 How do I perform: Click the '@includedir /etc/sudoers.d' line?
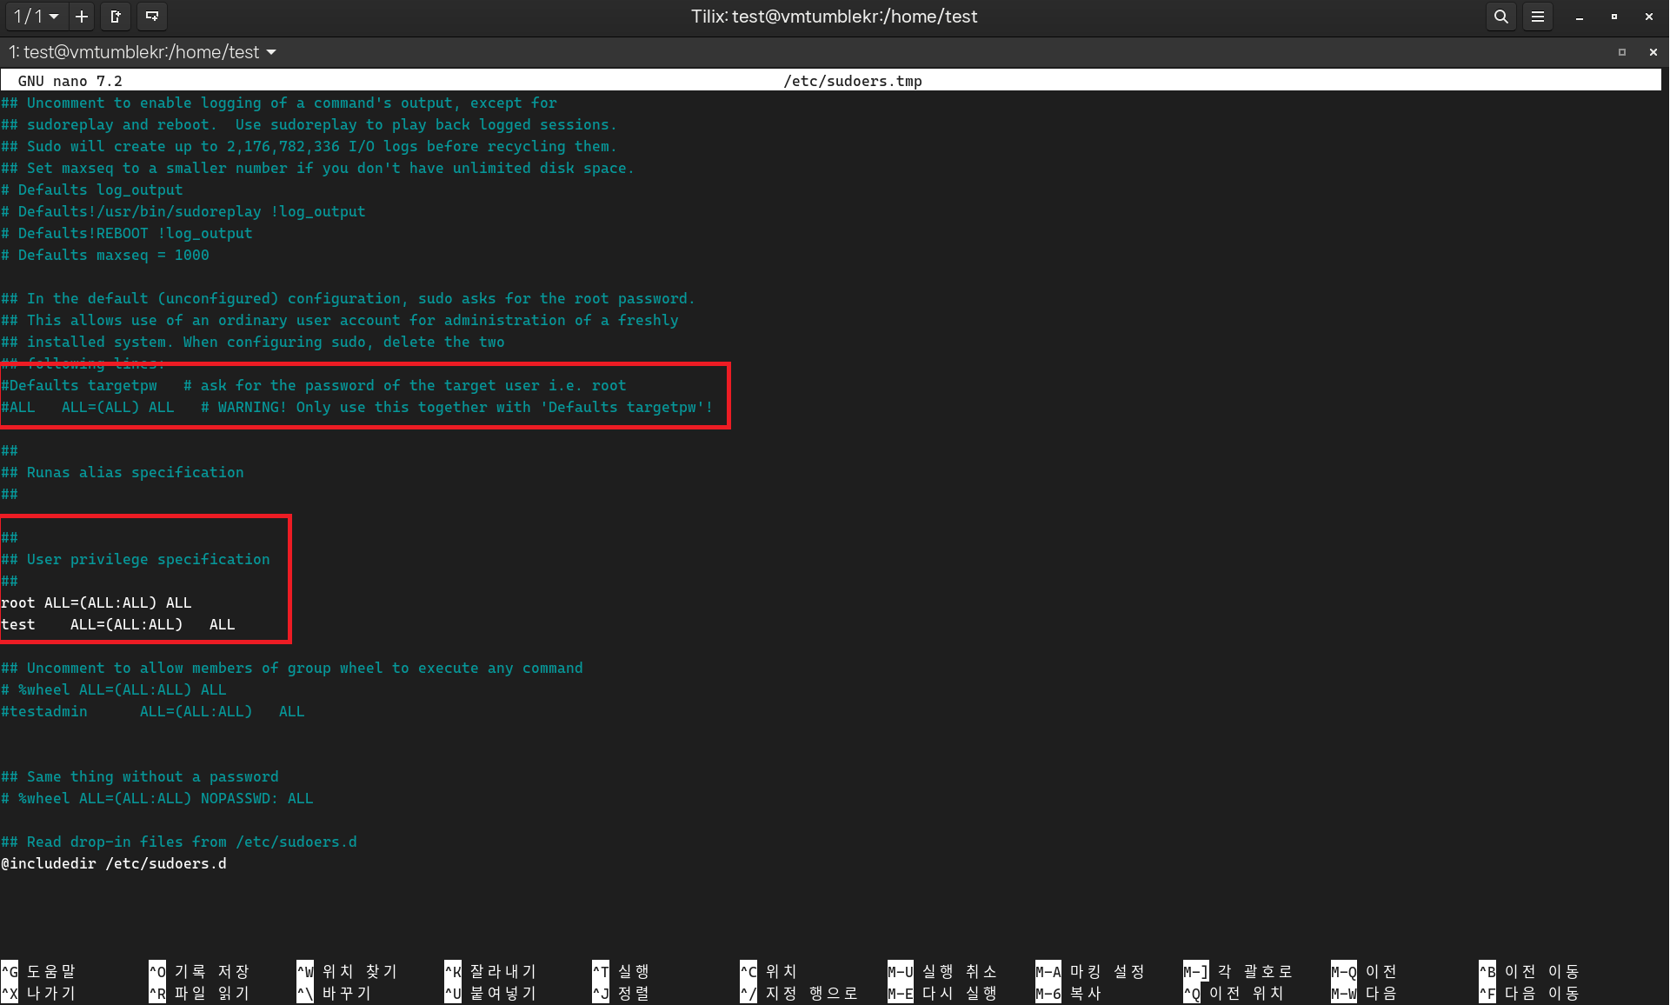114,863
